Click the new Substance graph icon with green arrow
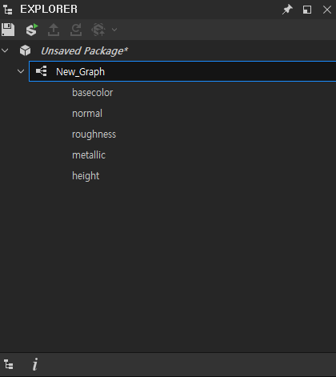Viewport: 336px width, 377px height. [32, 30]
